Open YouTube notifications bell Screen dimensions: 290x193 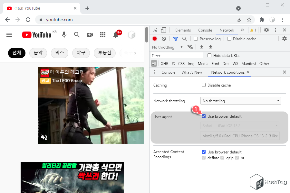116,34
